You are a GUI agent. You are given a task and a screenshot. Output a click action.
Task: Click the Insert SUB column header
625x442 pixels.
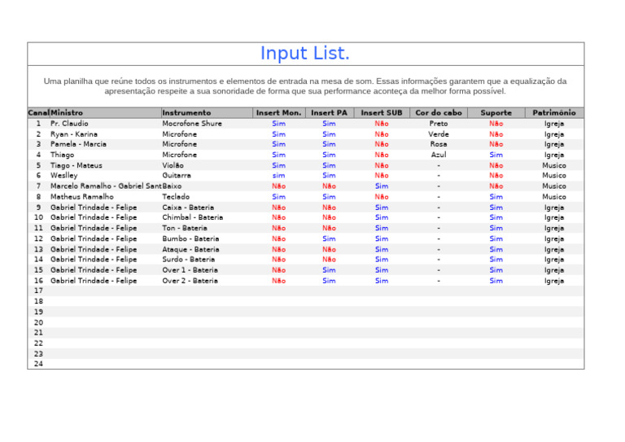pyautogui.click(x=381, y=113)
